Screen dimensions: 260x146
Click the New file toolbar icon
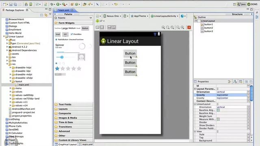pos(5,4)
